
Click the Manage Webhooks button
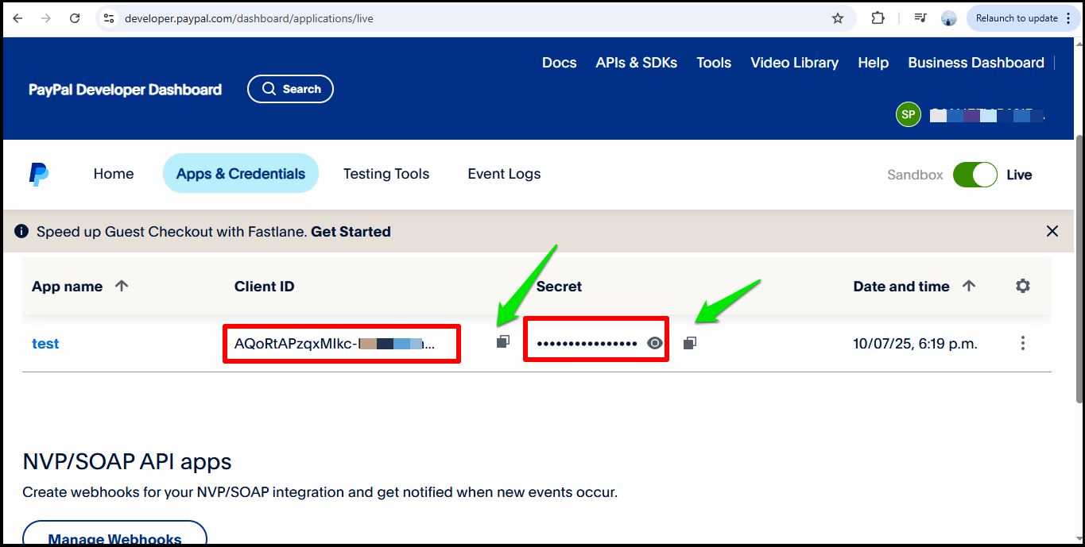114,534
